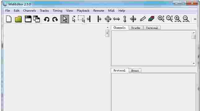Select the pencil new note tool
Screen dimensions: 200x111
coord(143,19)
